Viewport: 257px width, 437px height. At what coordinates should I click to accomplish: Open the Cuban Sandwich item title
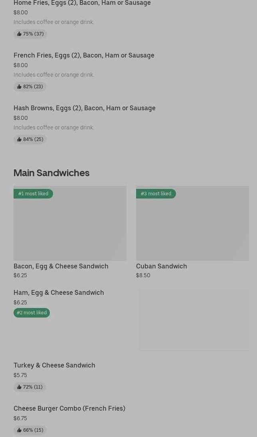coord(161,266)
